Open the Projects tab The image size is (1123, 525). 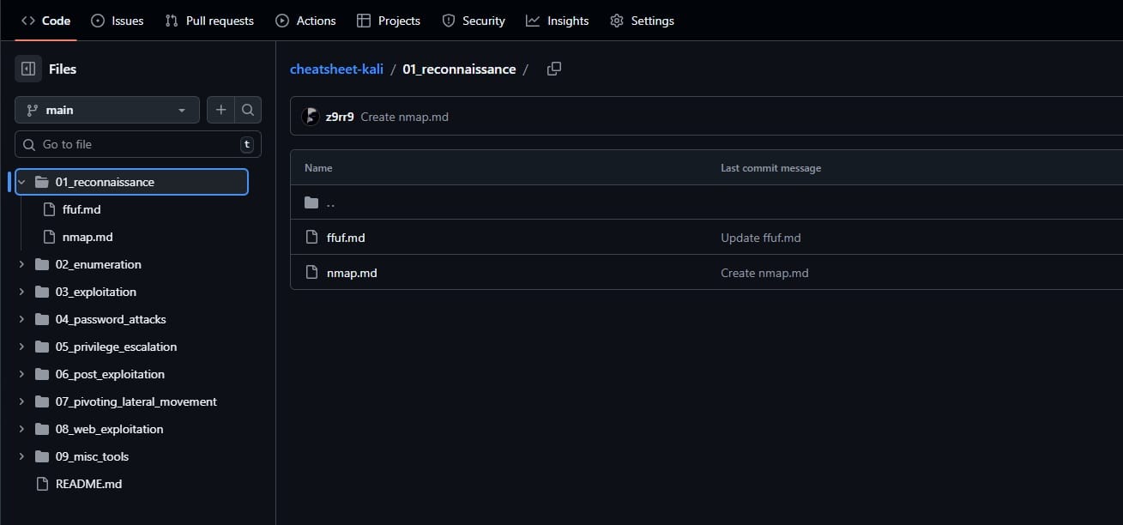pyautogui.click(x=389, y=21)
